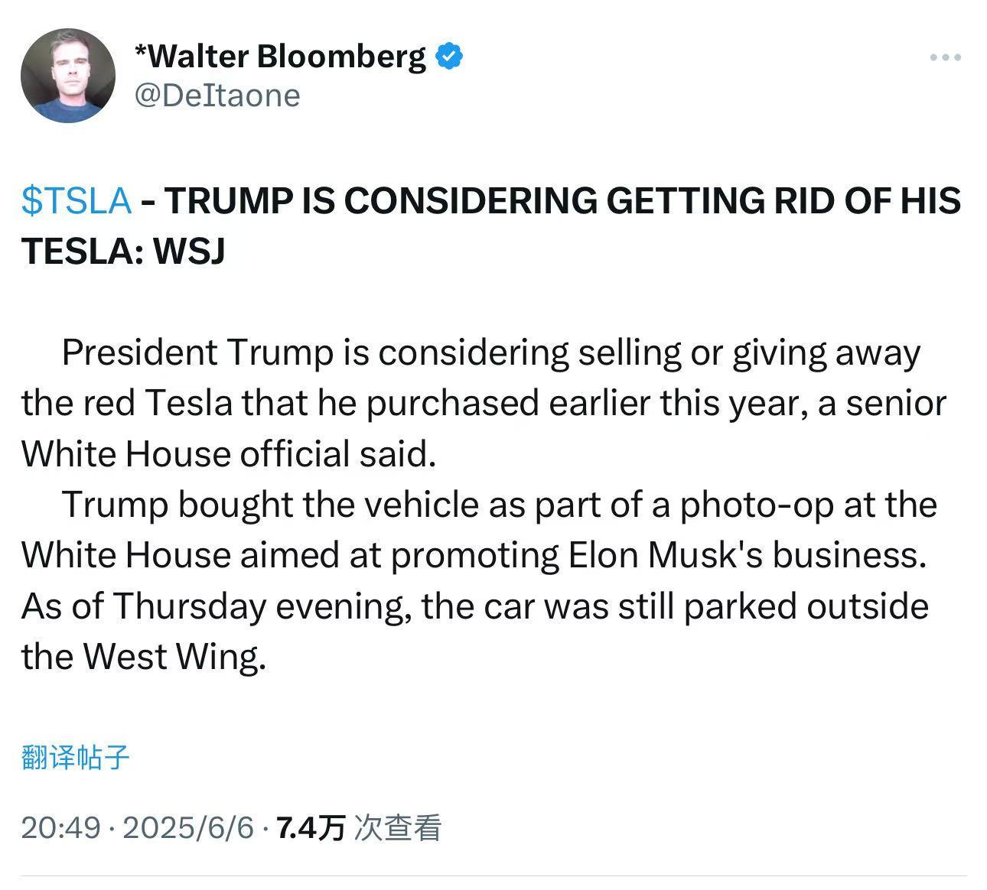Click the *Walter Bloomberg display name

[280, 57]
